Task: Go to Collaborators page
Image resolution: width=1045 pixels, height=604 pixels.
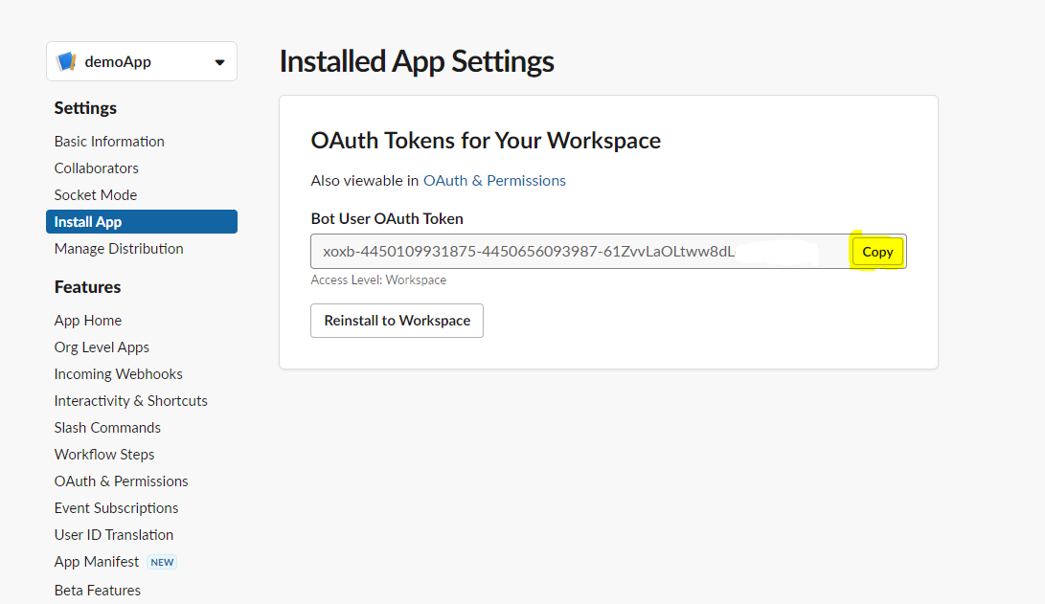Action: coord(97,168)
